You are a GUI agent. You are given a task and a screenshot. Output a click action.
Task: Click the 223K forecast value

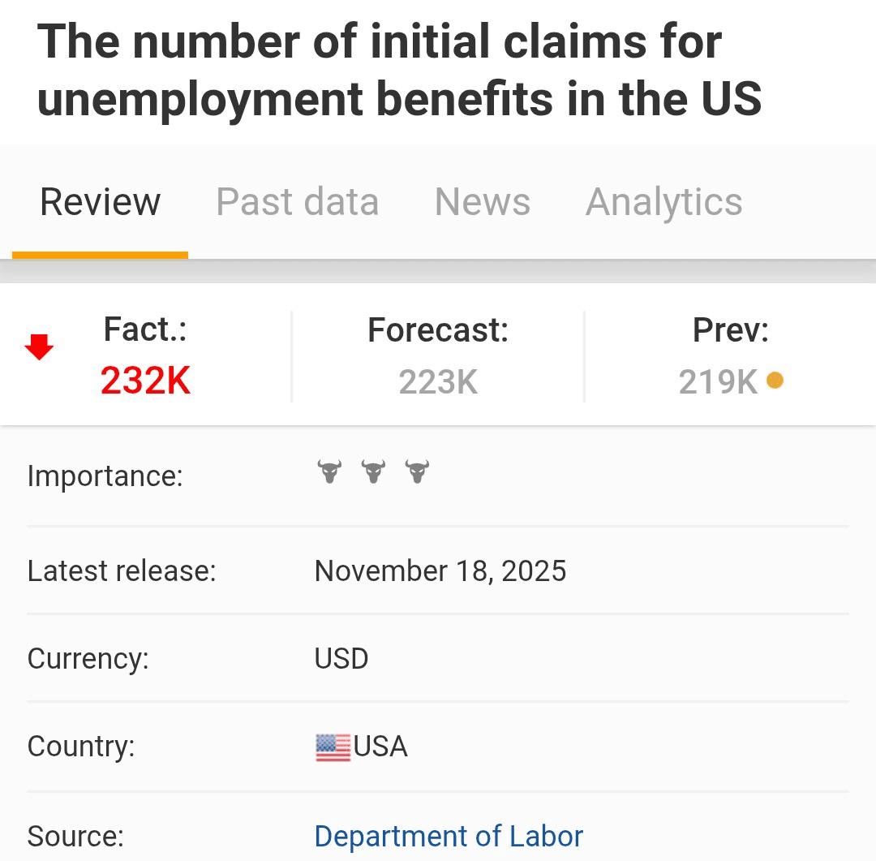coord(438,381)
